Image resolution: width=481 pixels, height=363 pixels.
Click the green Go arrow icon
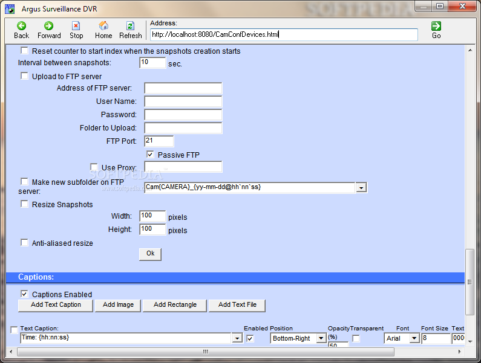[436, 26]
